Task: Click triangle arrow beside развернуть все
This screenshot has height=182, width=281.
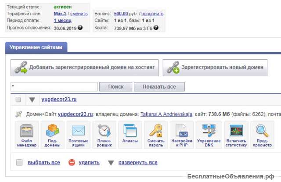Action: click(x=111, y=163)
